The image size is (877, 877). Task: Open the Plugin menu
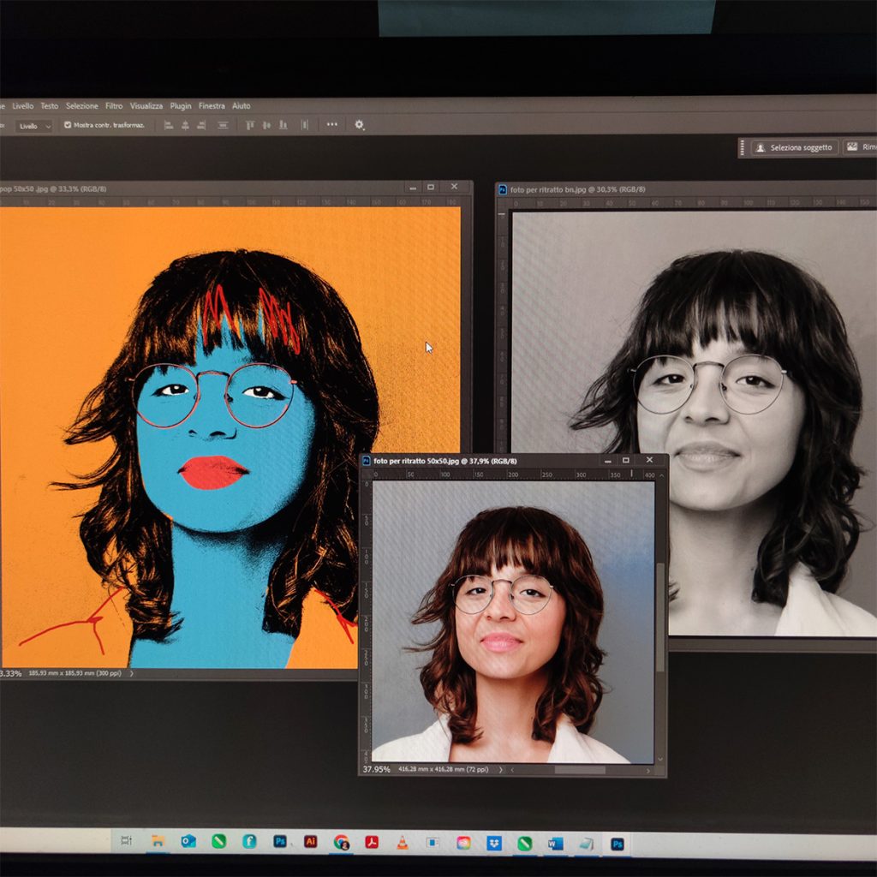pyautogui.click(x=181, y=106)
